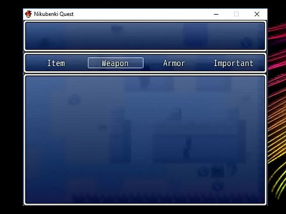Click the Nikubenki Quest title text
The width and height of the screenshot is (286, 214).
tap(54, 14)
